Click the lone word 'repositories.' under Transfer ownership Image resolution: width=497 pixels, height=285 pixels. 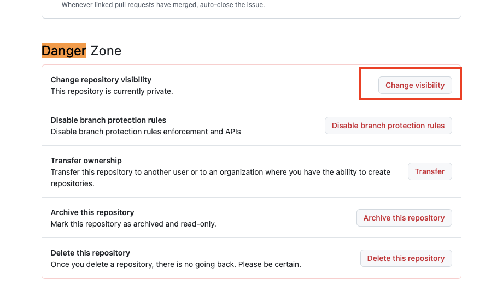tap(72, 183)
